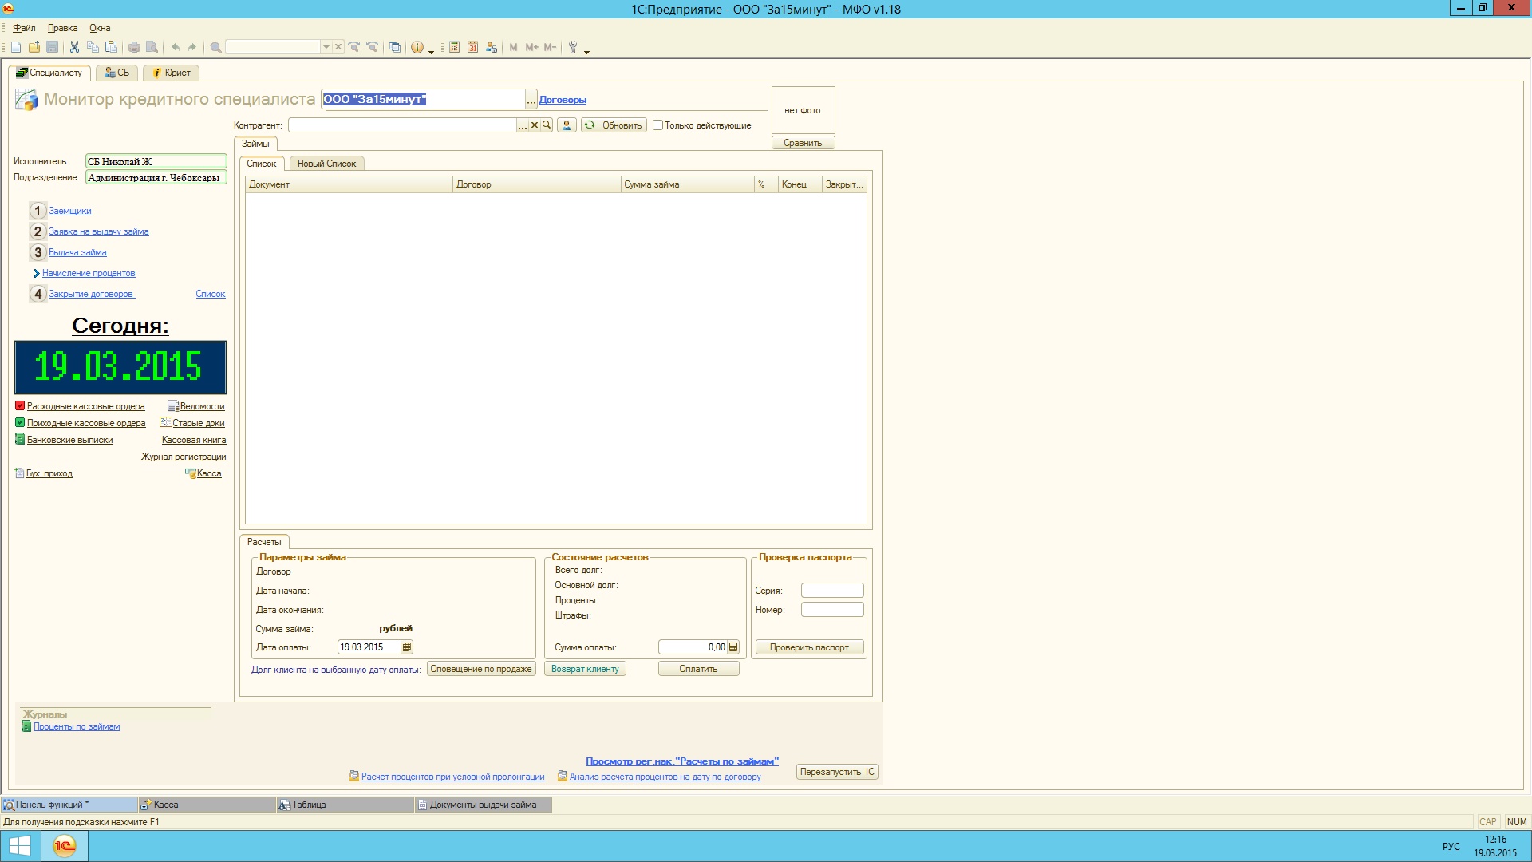Image resolution: width=1532 pixels, height=862 pixels.
Task: Toggle the Только действующие checkbox
Action: (657, 125)
